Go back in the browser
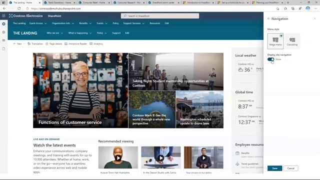 (4, 8)
